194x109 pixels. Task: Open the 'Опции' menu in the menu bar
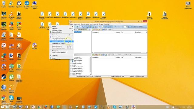pos(101,24)
